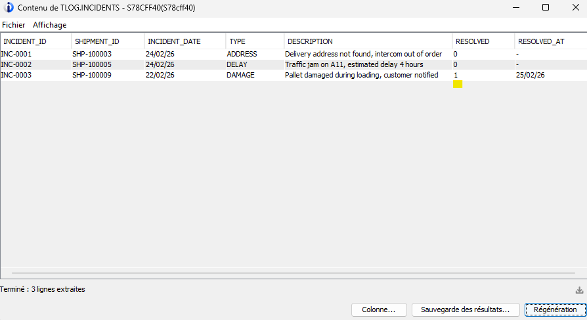Click the SHIPMENT_ID column header
This screenshot has width=587, height=320.
pos(108,41)
